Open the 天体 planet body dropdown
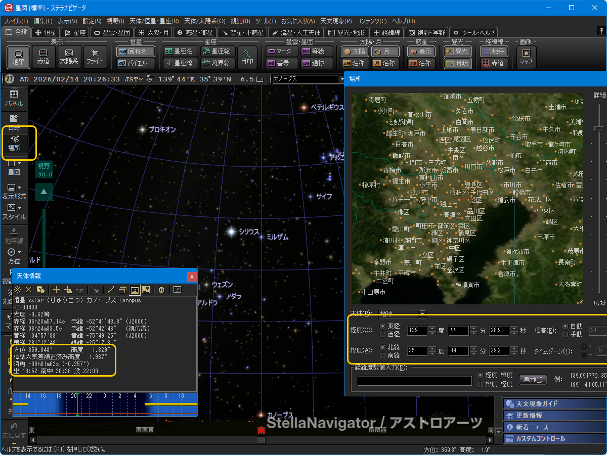607x455 pixels. 422,313
